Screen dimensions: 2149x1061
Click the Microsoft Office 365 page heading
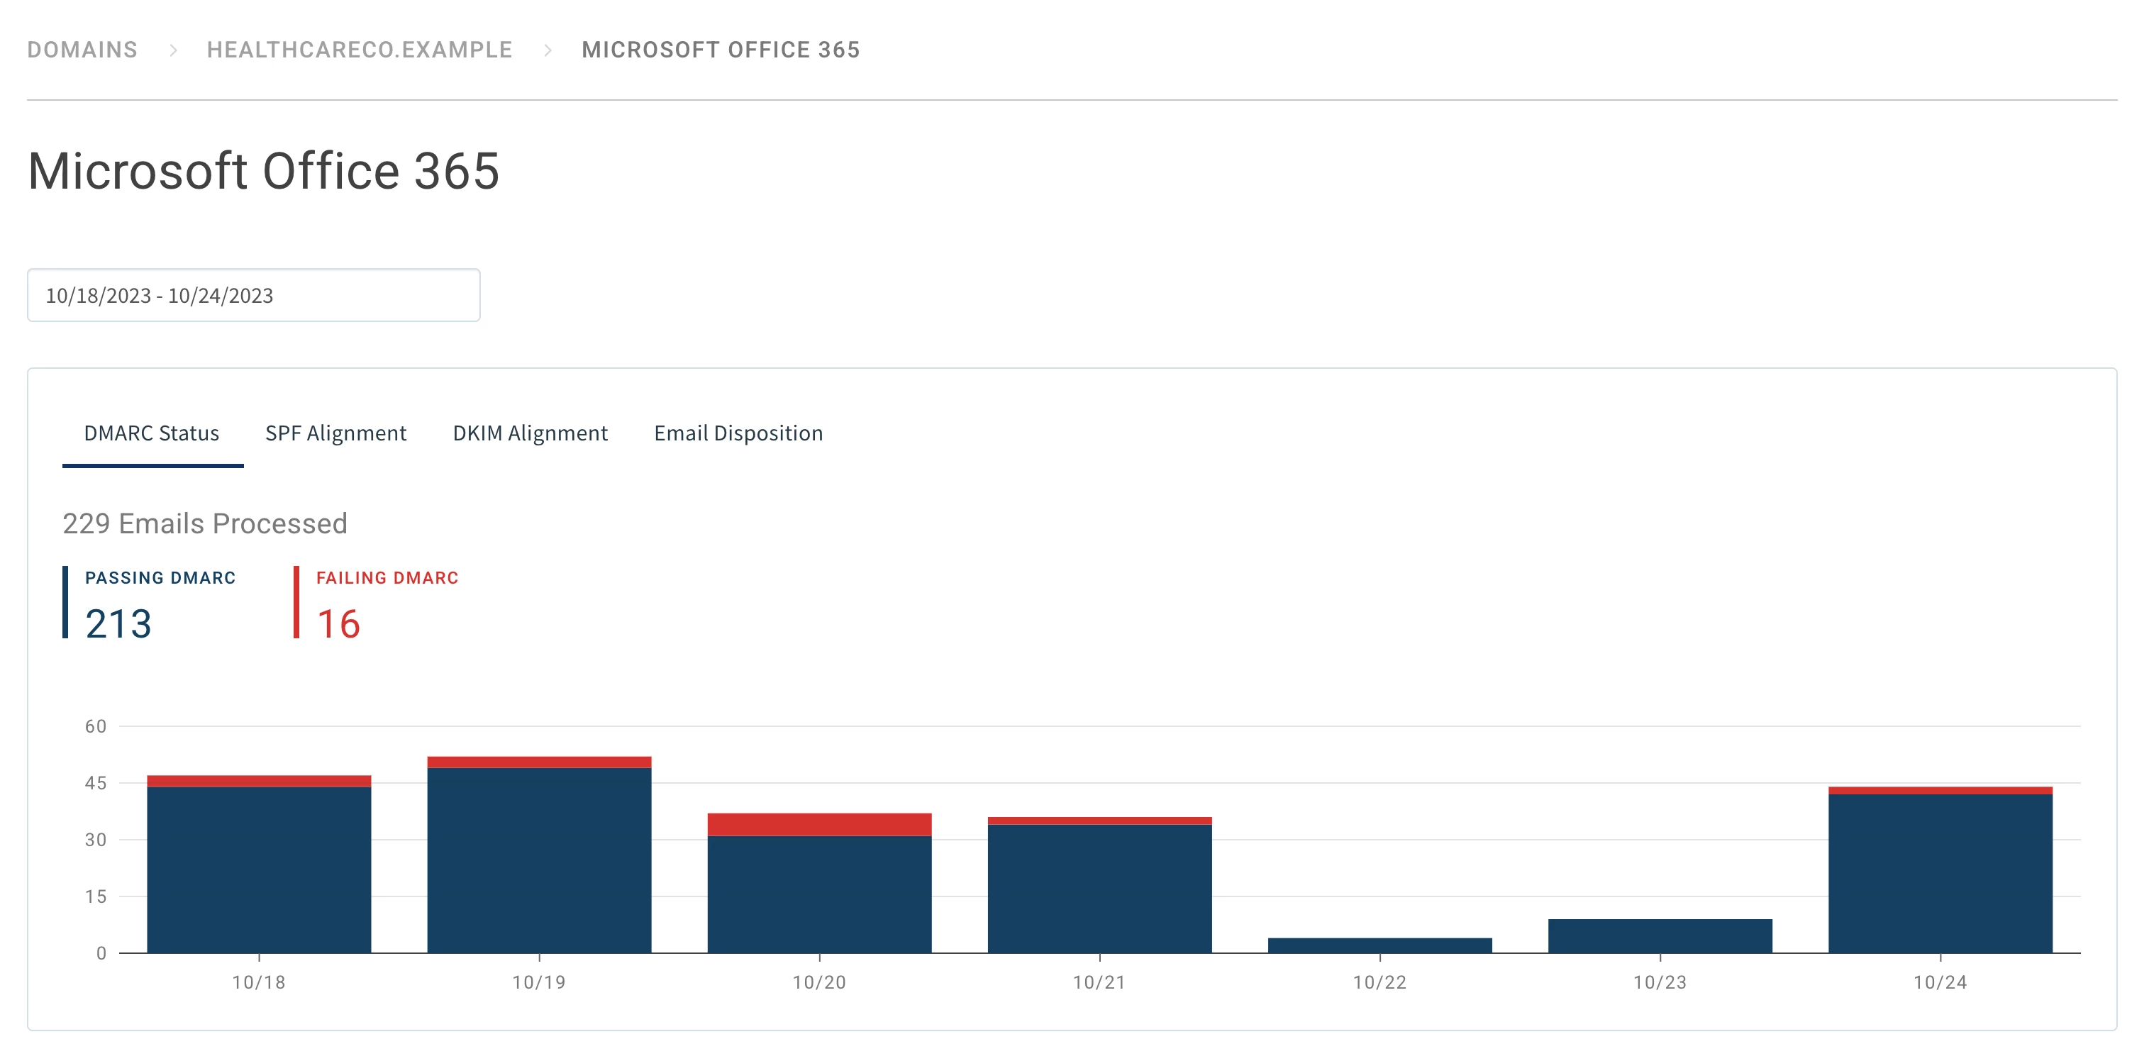point(264,171)
